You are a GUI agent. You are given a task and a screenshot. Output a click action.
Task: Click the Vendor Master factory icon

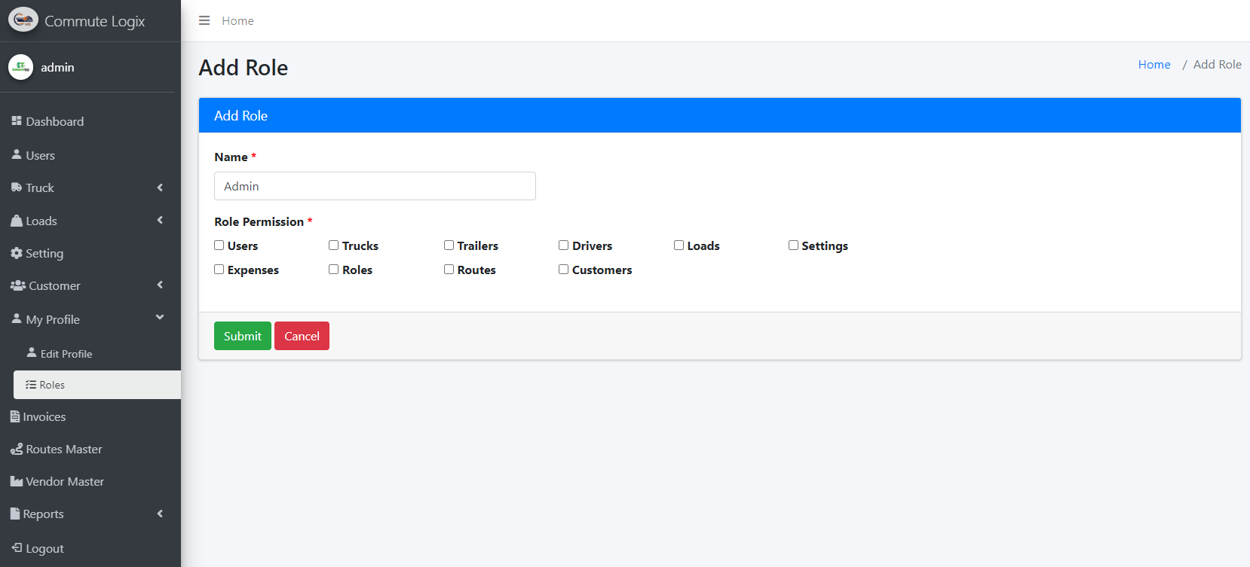tap(17, 481)
